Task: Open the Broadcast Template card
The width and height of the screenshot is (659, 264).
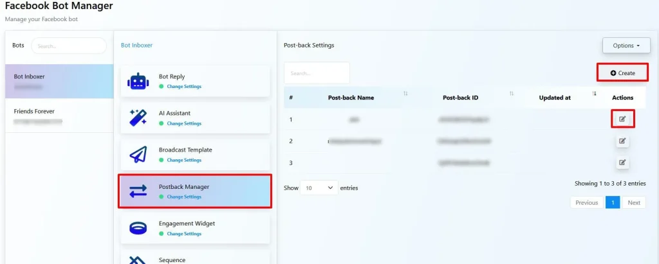Action: coord(196,154)
